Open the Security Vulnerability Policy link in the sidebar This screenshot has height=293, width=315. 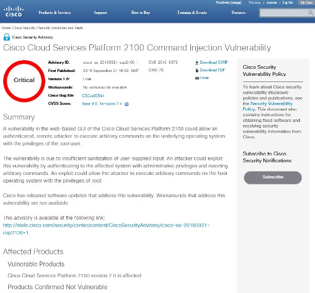pyautogui.click(x=268, y=106)
